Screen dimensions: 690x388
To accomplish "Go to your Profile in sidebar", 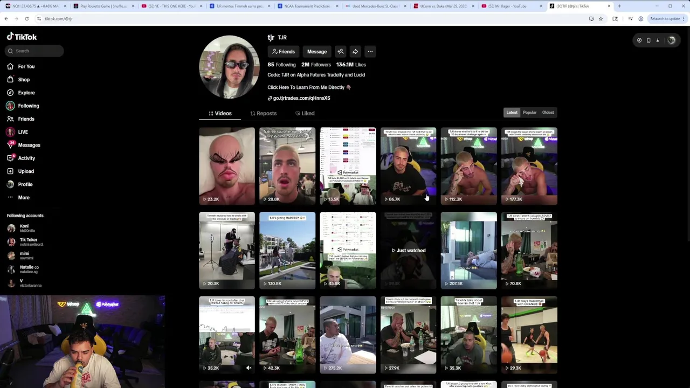I will (x=20, y=184).
